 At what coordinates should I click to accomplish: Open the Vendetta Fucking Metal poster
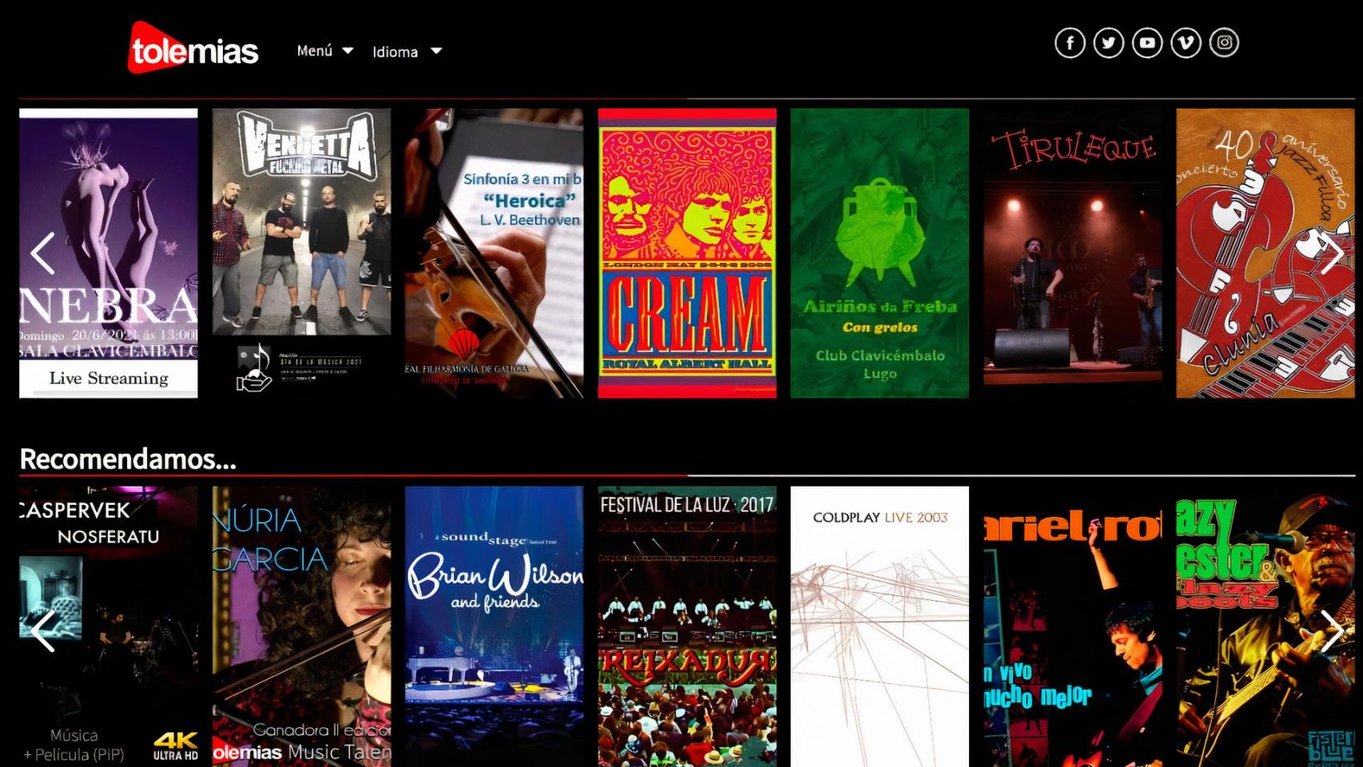pyautogui.click(x=302, y=253)
